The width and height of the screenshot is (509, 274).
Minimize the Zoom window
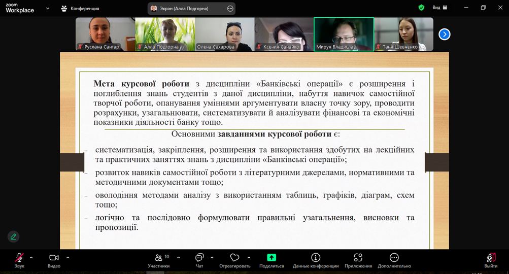[x=466, y=8]
